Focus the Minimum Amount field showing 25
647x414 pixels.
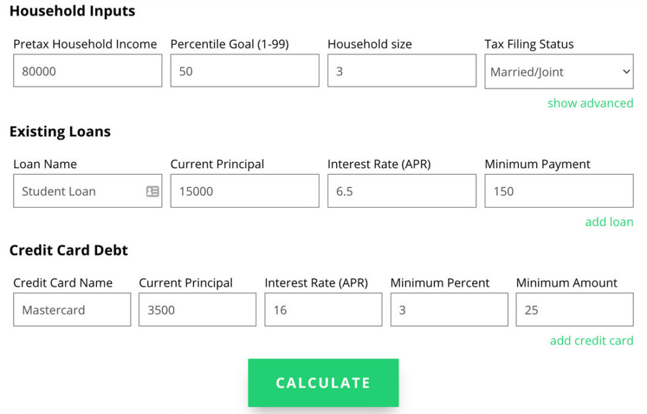(x=574, y=310)
